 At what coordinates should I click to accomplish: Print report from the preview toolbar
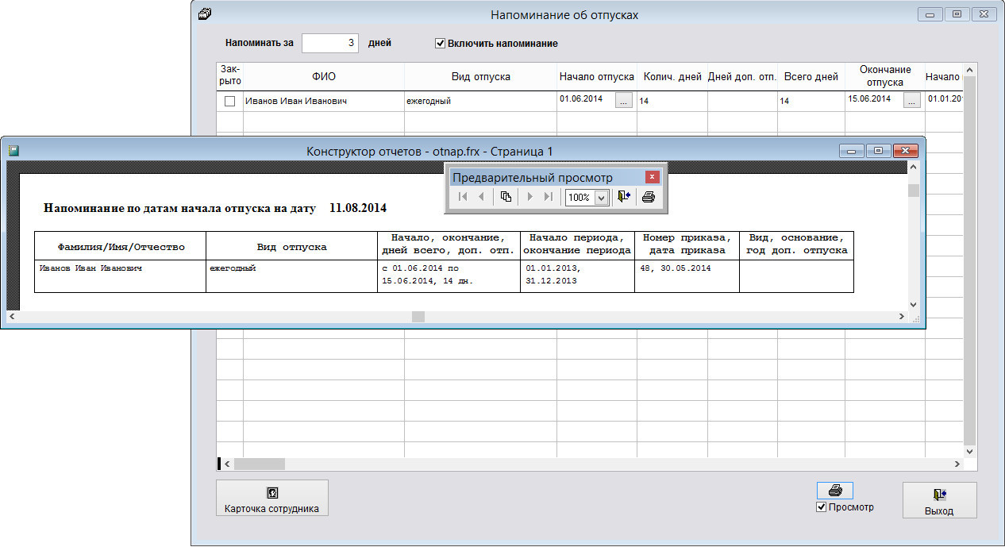[x=649, y=197]
